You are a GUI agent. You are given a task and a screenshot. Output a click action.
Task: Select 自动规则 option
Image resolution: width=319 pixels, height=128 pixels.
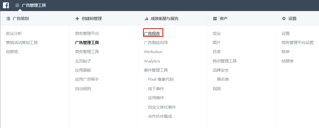83,88
